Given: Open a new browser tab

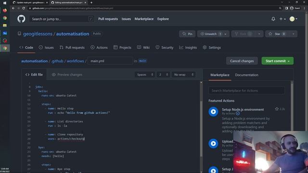Looking at the screenshot, I should (x=91, y=2).
